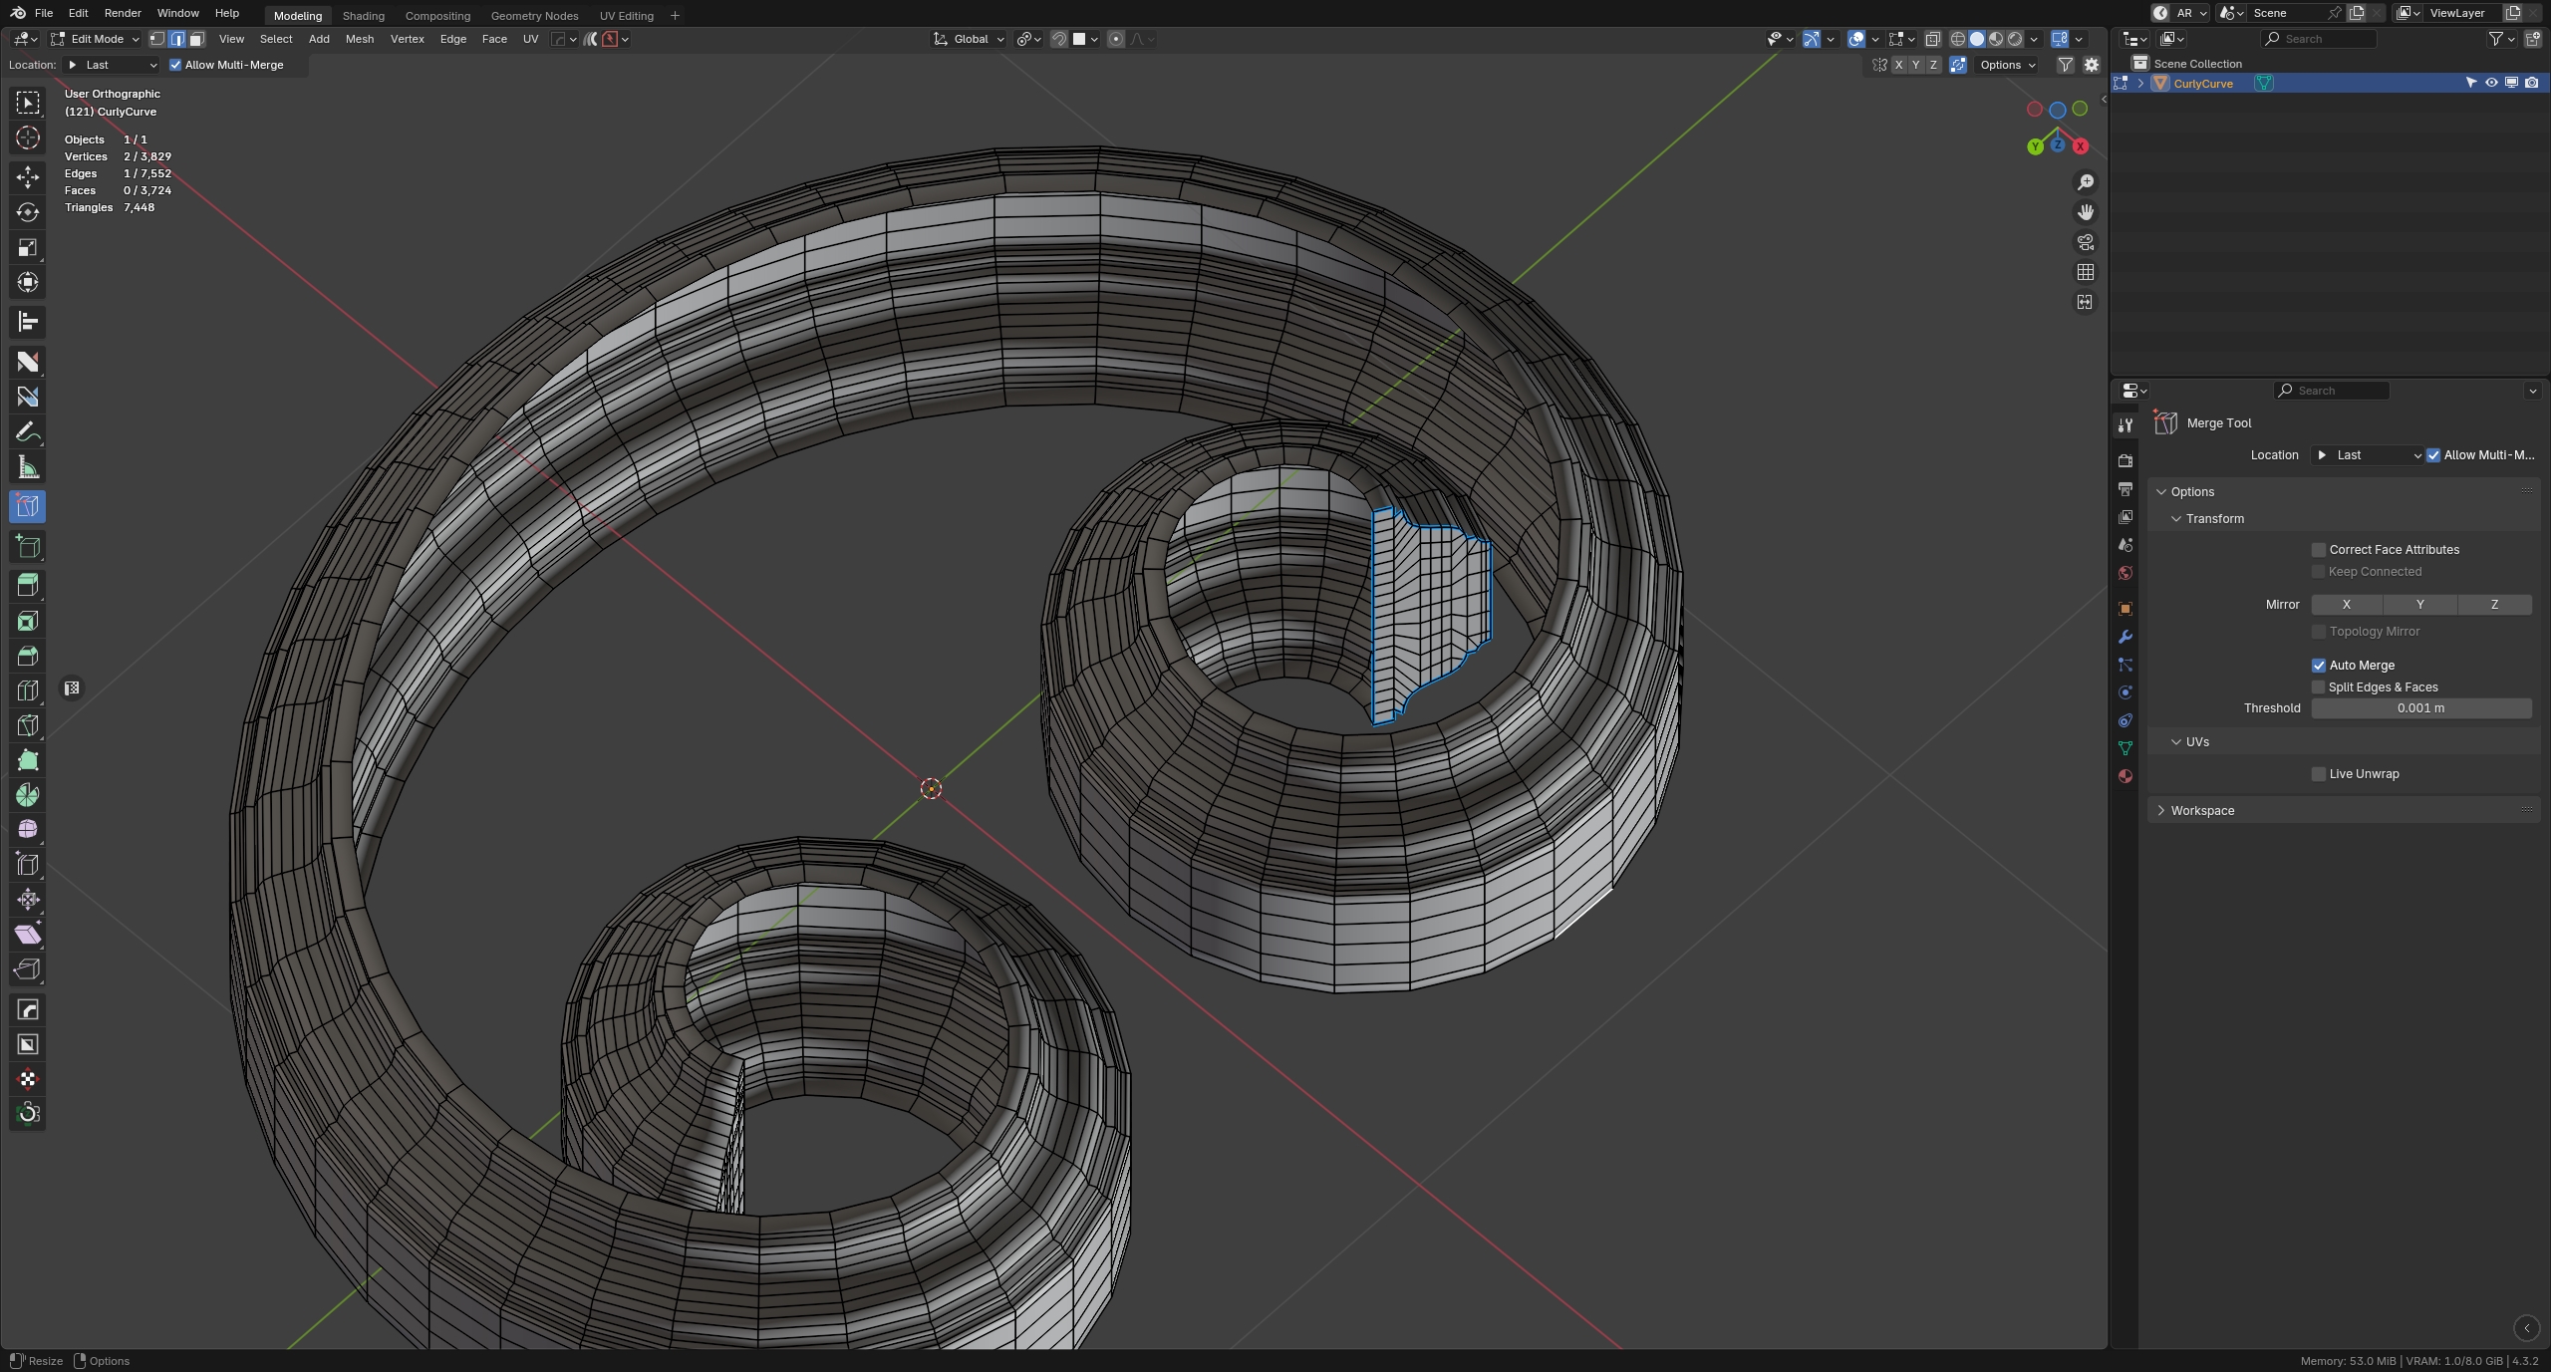Select the Annotate pencil tool
The image size is (2551, 1372).
point(28,432)
